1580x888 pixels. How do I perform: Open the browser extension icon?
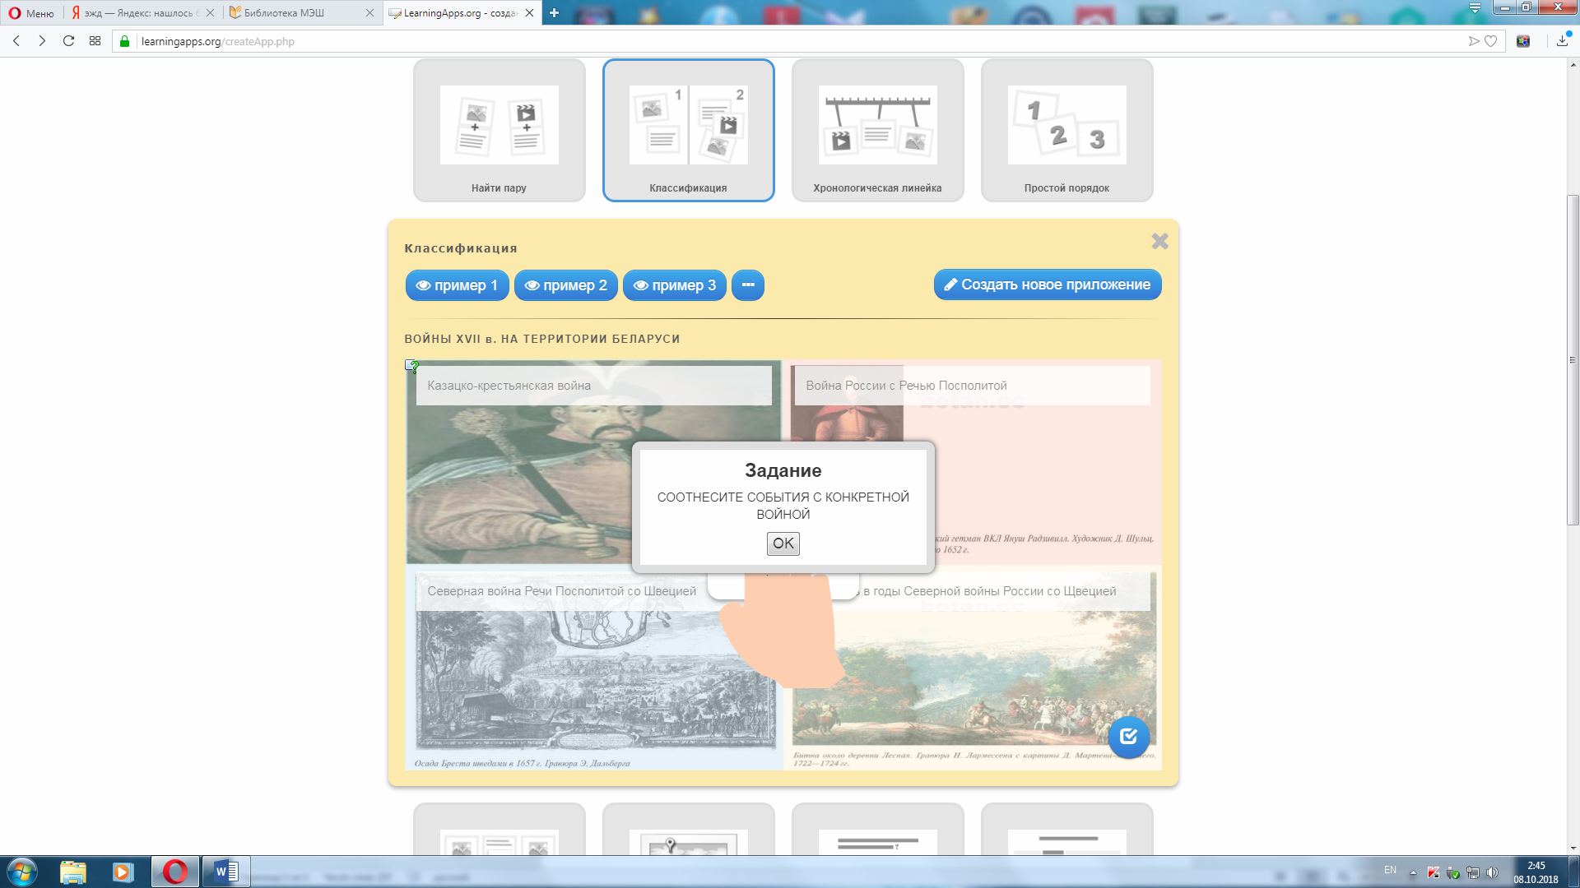pyautogui.click(x=1523, y=41)
